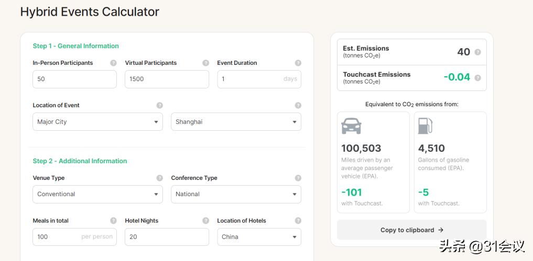This screenshot has height=261, width=533.
Task: Click the Virtual Participants field showing 1500
Action: tap(167, 79)
